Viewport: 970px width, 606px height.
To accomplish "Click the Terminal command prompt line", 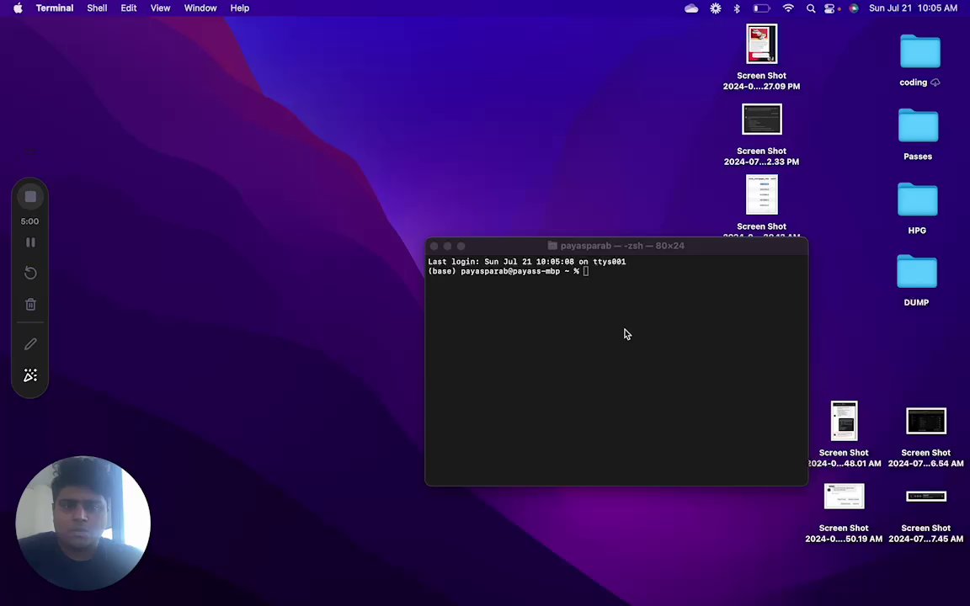I will (x=509, y=271).
